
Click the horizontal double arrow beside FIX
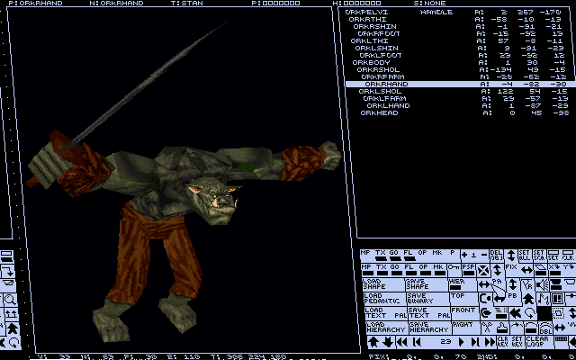(526, 270)
